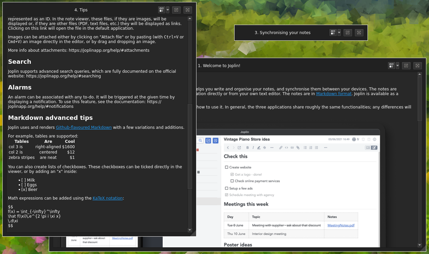The height and width of the screenshot is (254, 429).
Task: Click scroll-up arrow in Welcome to Joplin window
Action: pos(420,74)
